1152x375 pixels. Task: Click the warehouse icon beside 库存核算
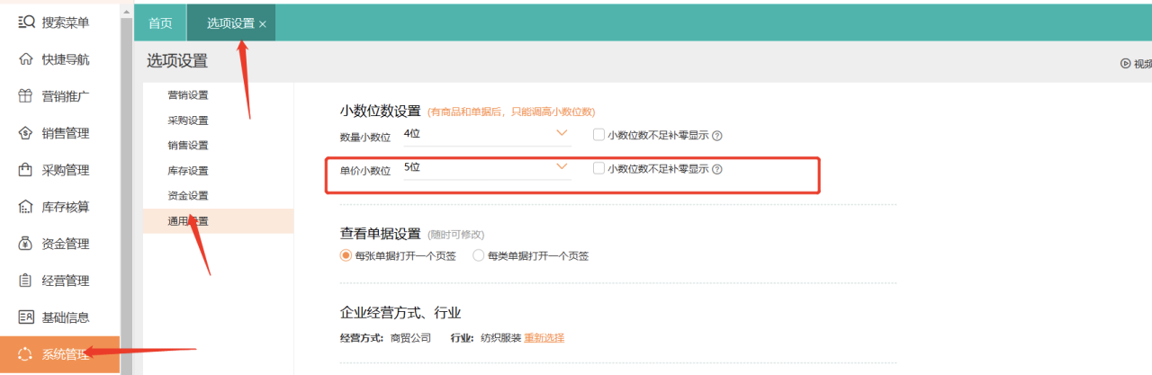(x=26, y=207)
